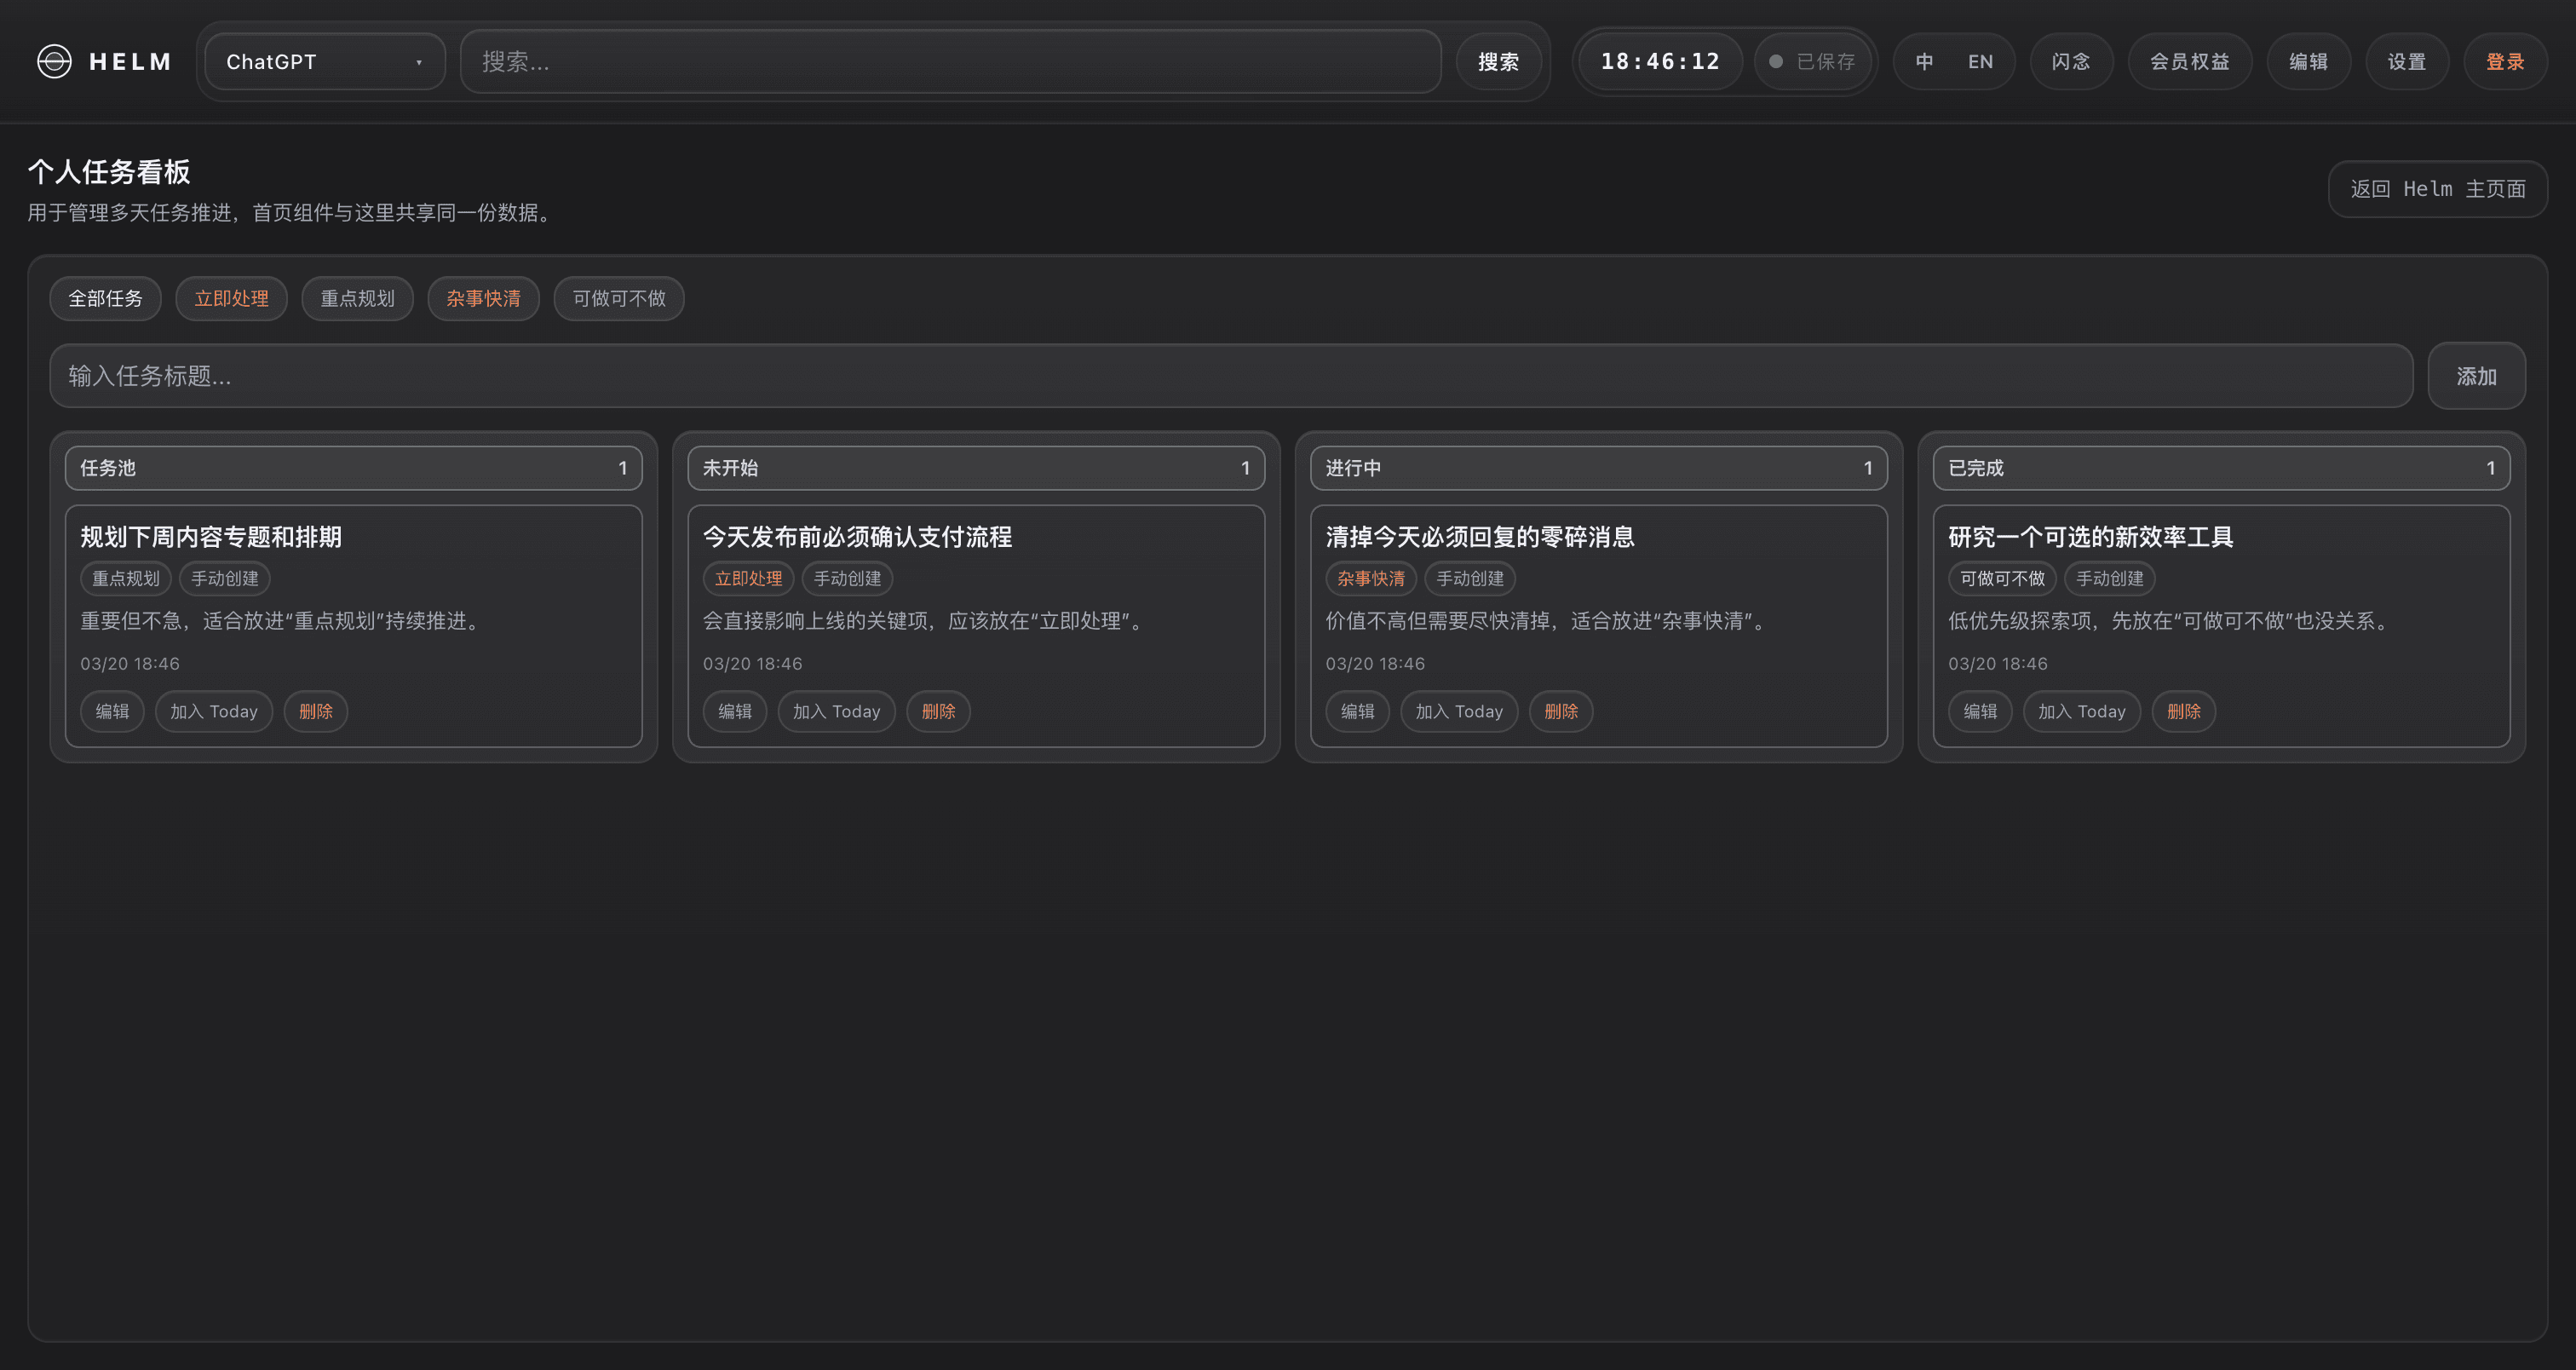Click 加入 Today on the payment task card
This screenshot has height=1370, width=2576.
click(836, 711)
